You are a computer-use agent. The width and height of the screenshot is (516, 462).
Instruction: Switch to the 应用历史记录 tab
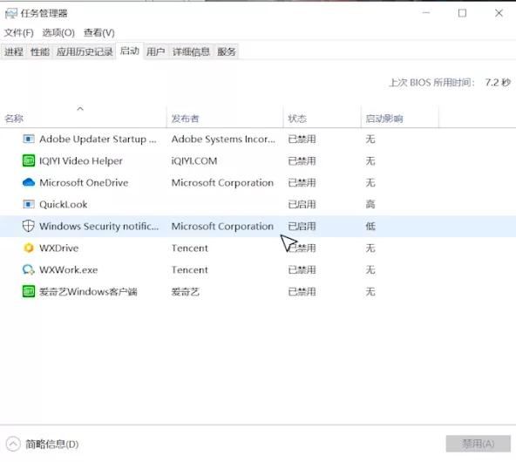coord(85,51)
